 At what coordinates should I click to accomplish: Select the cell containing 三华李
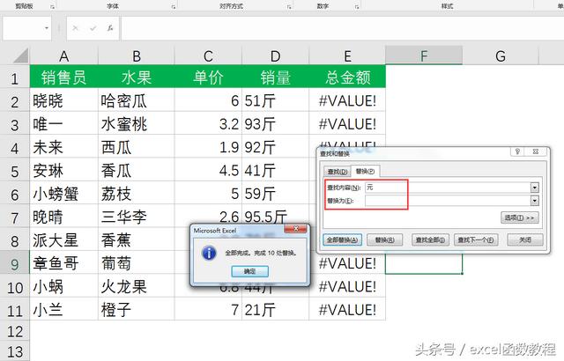click(137, 217)
